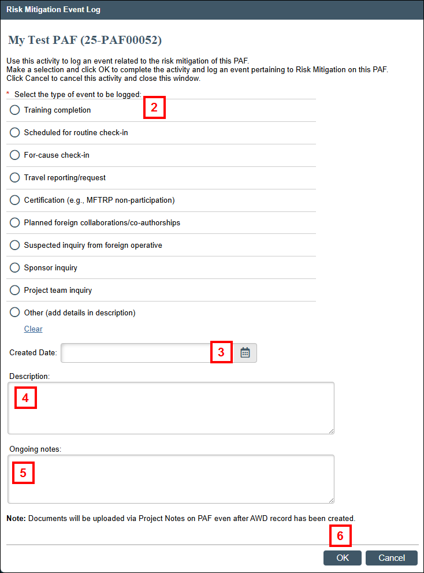Click the Clear link below event options
The width and height of the screenshot is (424, 573).
click(33, 329)
